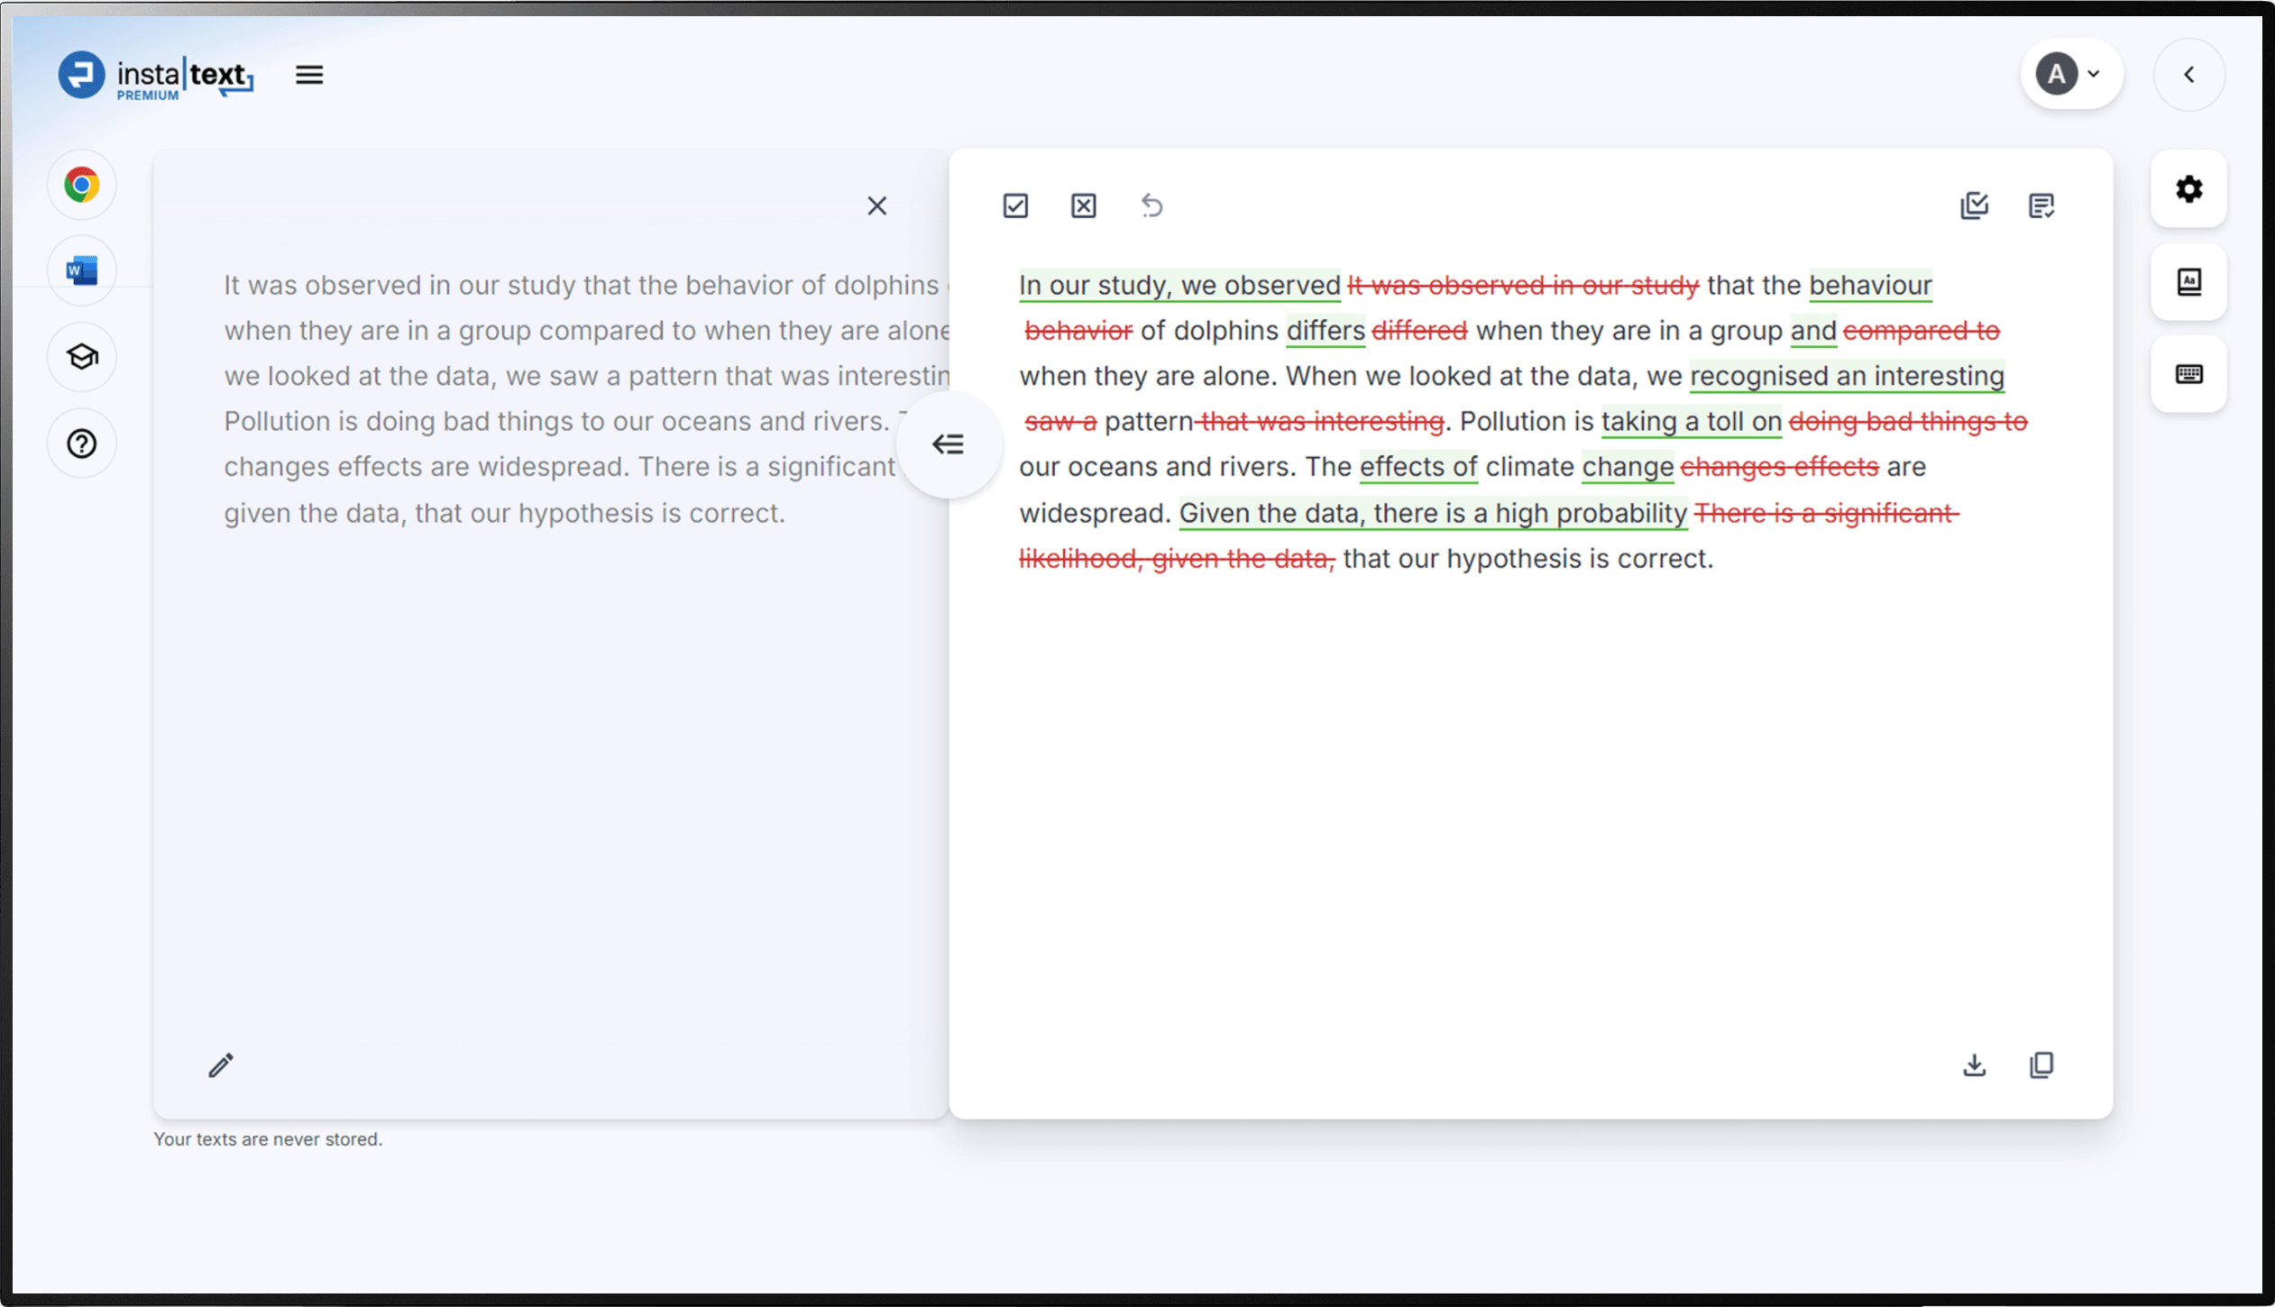Click the copy-with-check icon in results toolbar

coord(1974,206)
